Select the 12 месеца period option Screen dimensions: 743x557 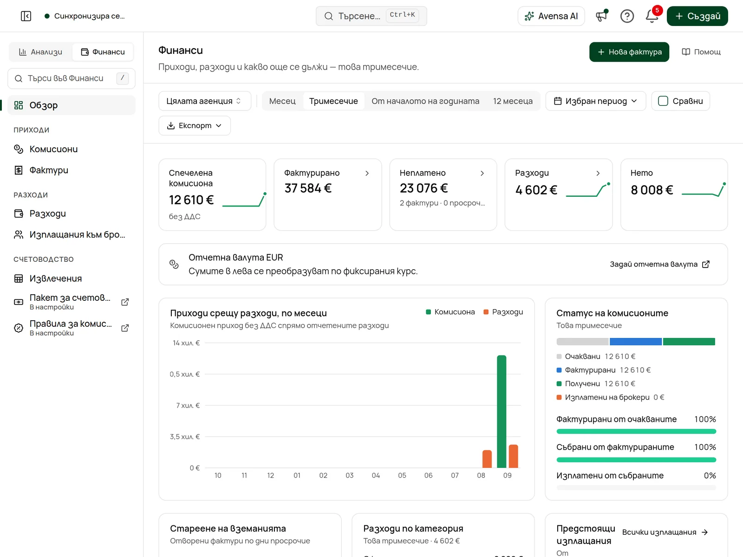pos(513,101)
